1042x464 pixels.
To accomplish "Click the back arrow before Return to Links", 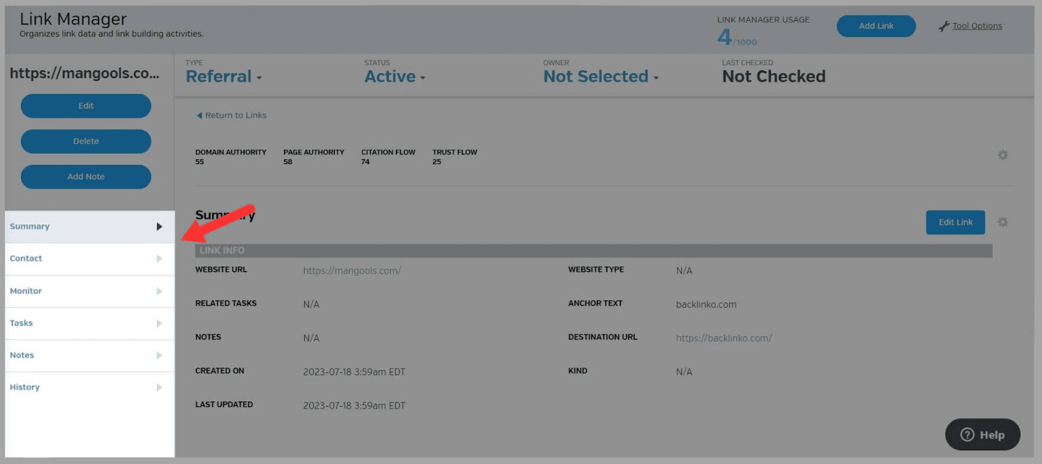I will (x=199, y=115).
